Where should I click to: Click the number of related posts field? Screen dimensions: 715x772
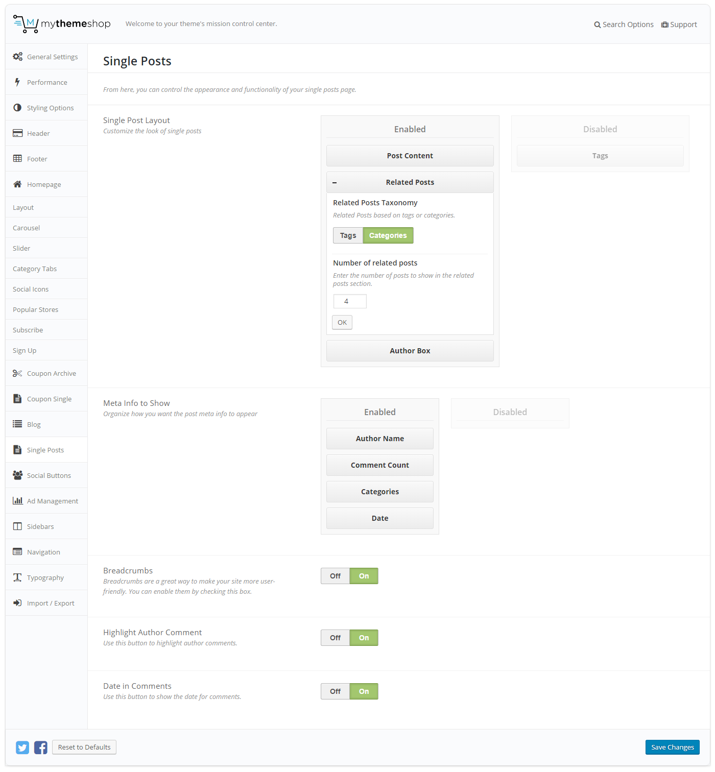click(350, 301)
